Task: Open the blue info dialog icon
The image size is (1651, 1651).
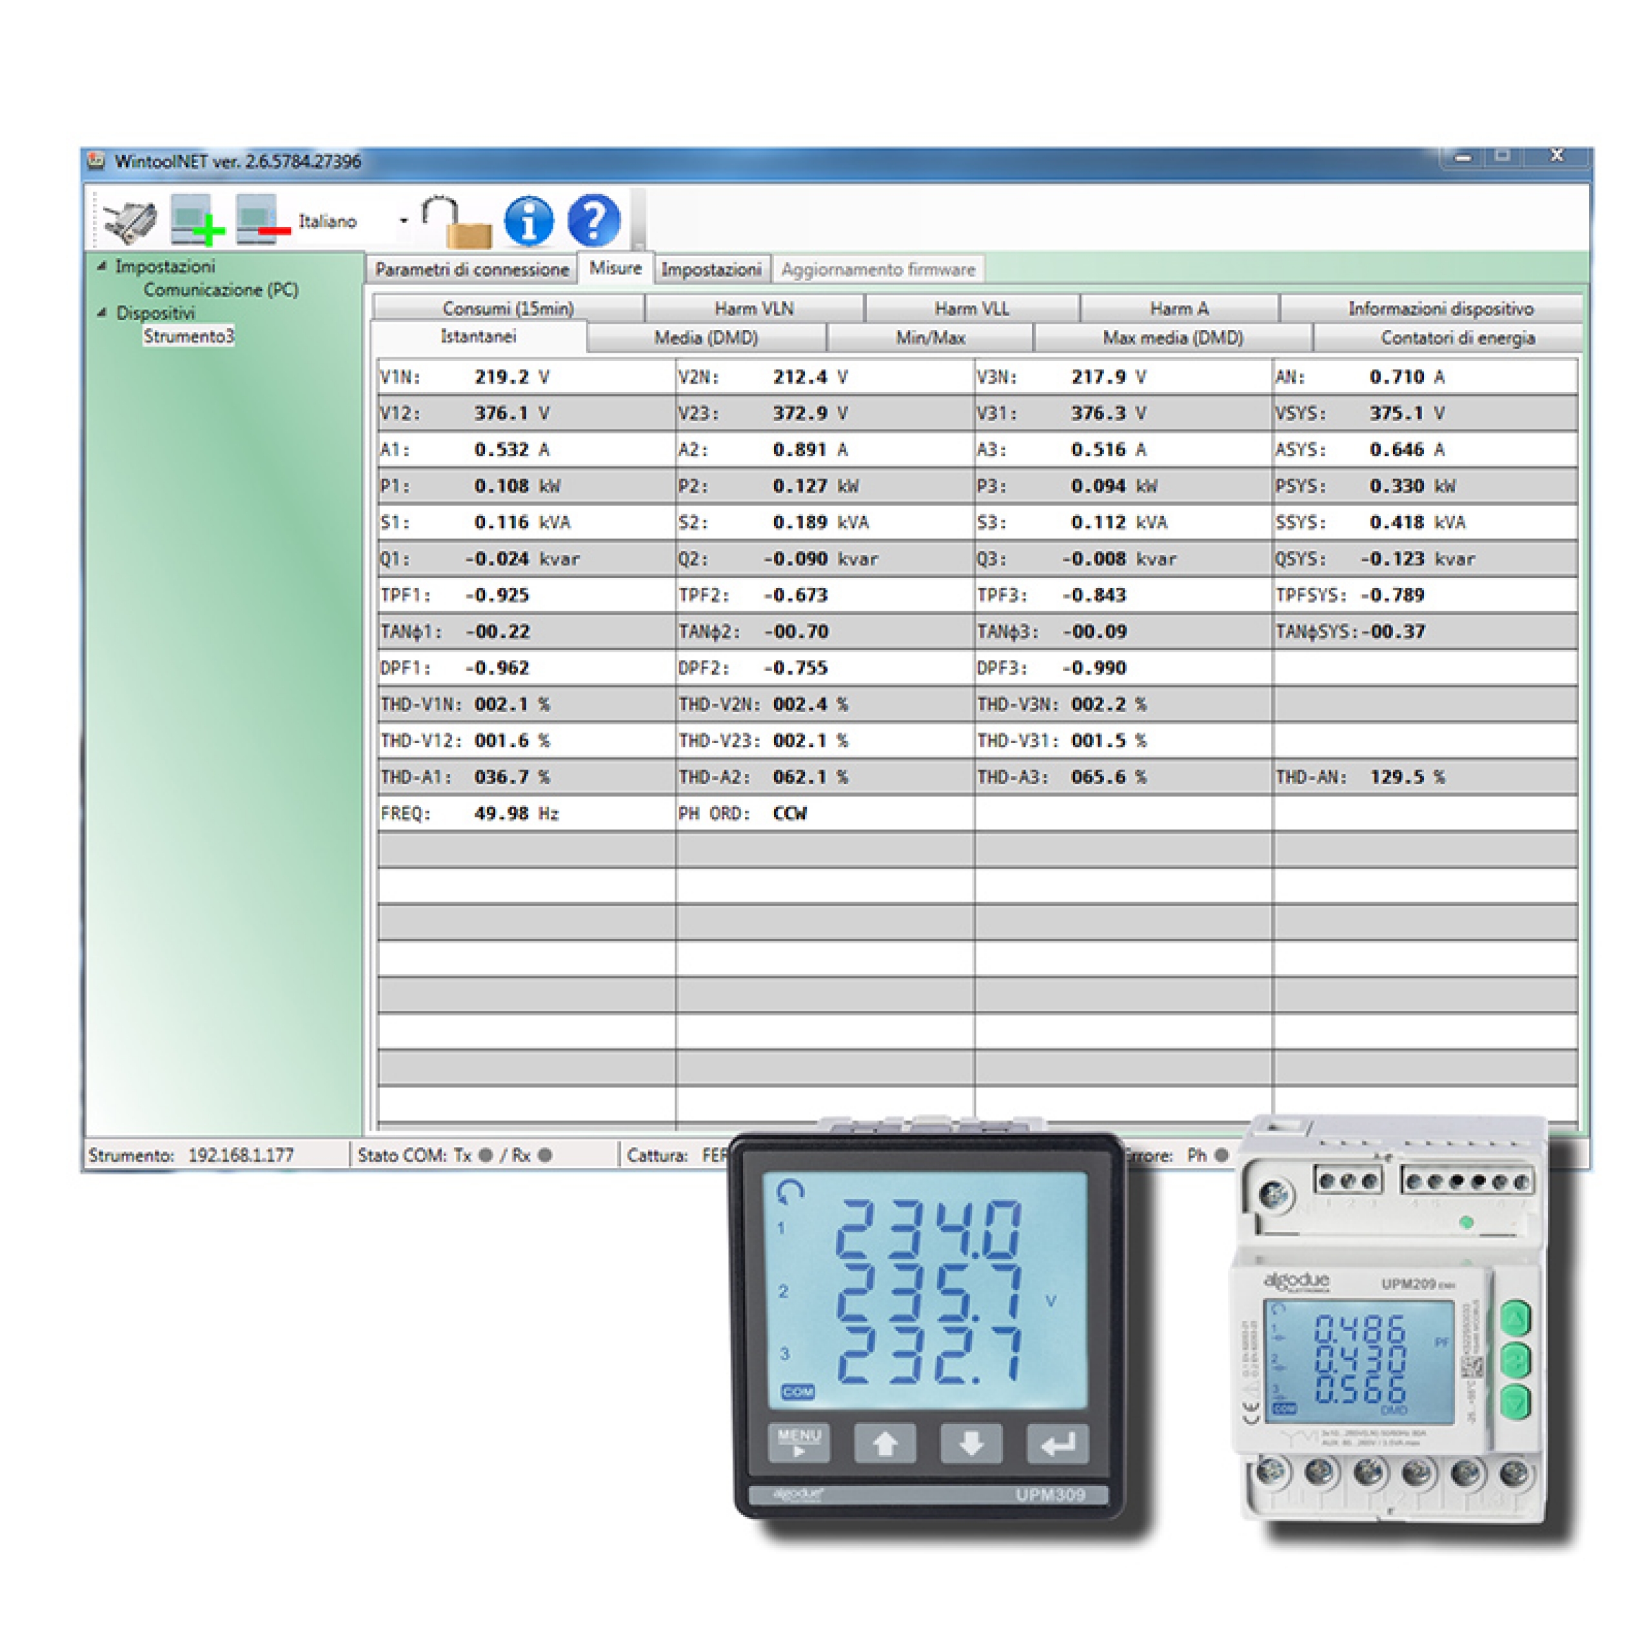Action: click(x=530, y=221)
